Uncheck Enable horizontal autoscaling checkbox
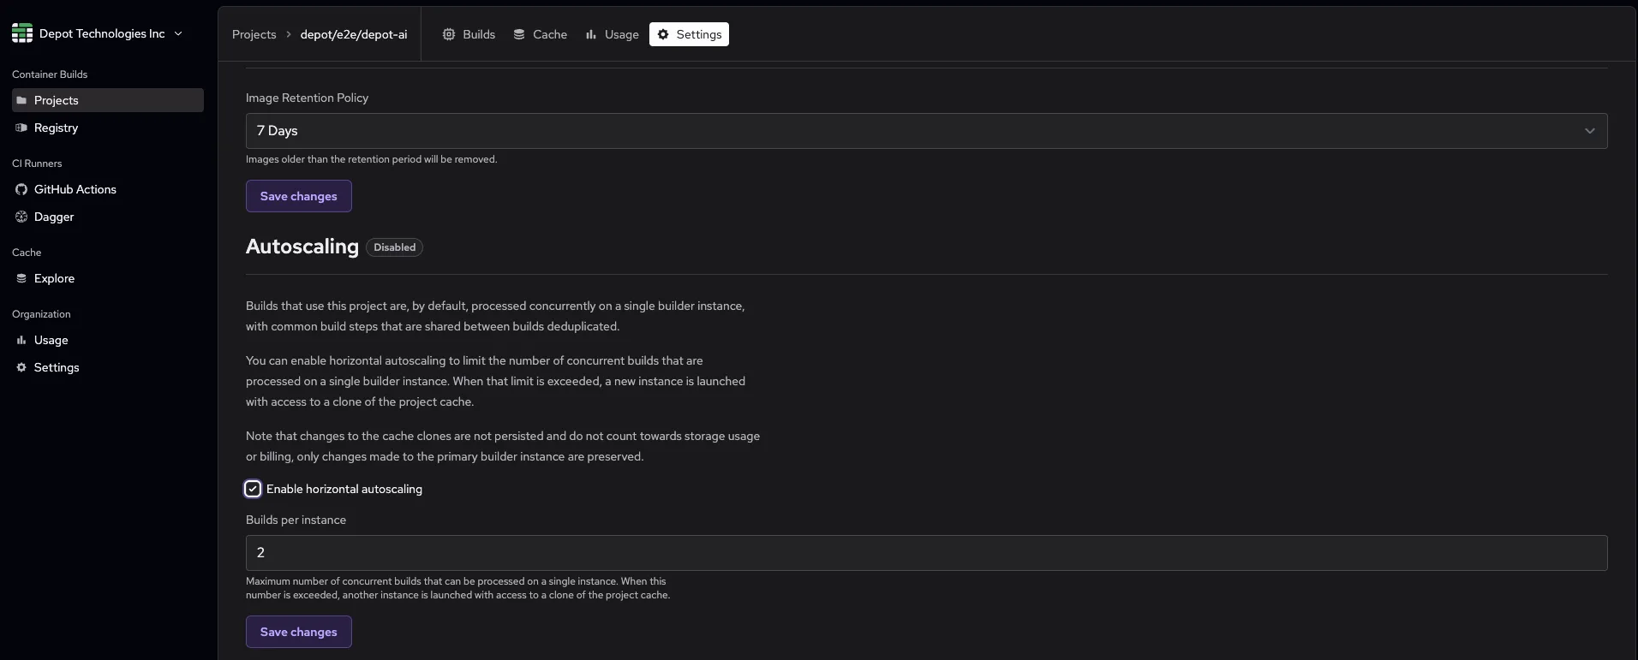This screenshot has height=660, width=1638. [x=253, y=489]
